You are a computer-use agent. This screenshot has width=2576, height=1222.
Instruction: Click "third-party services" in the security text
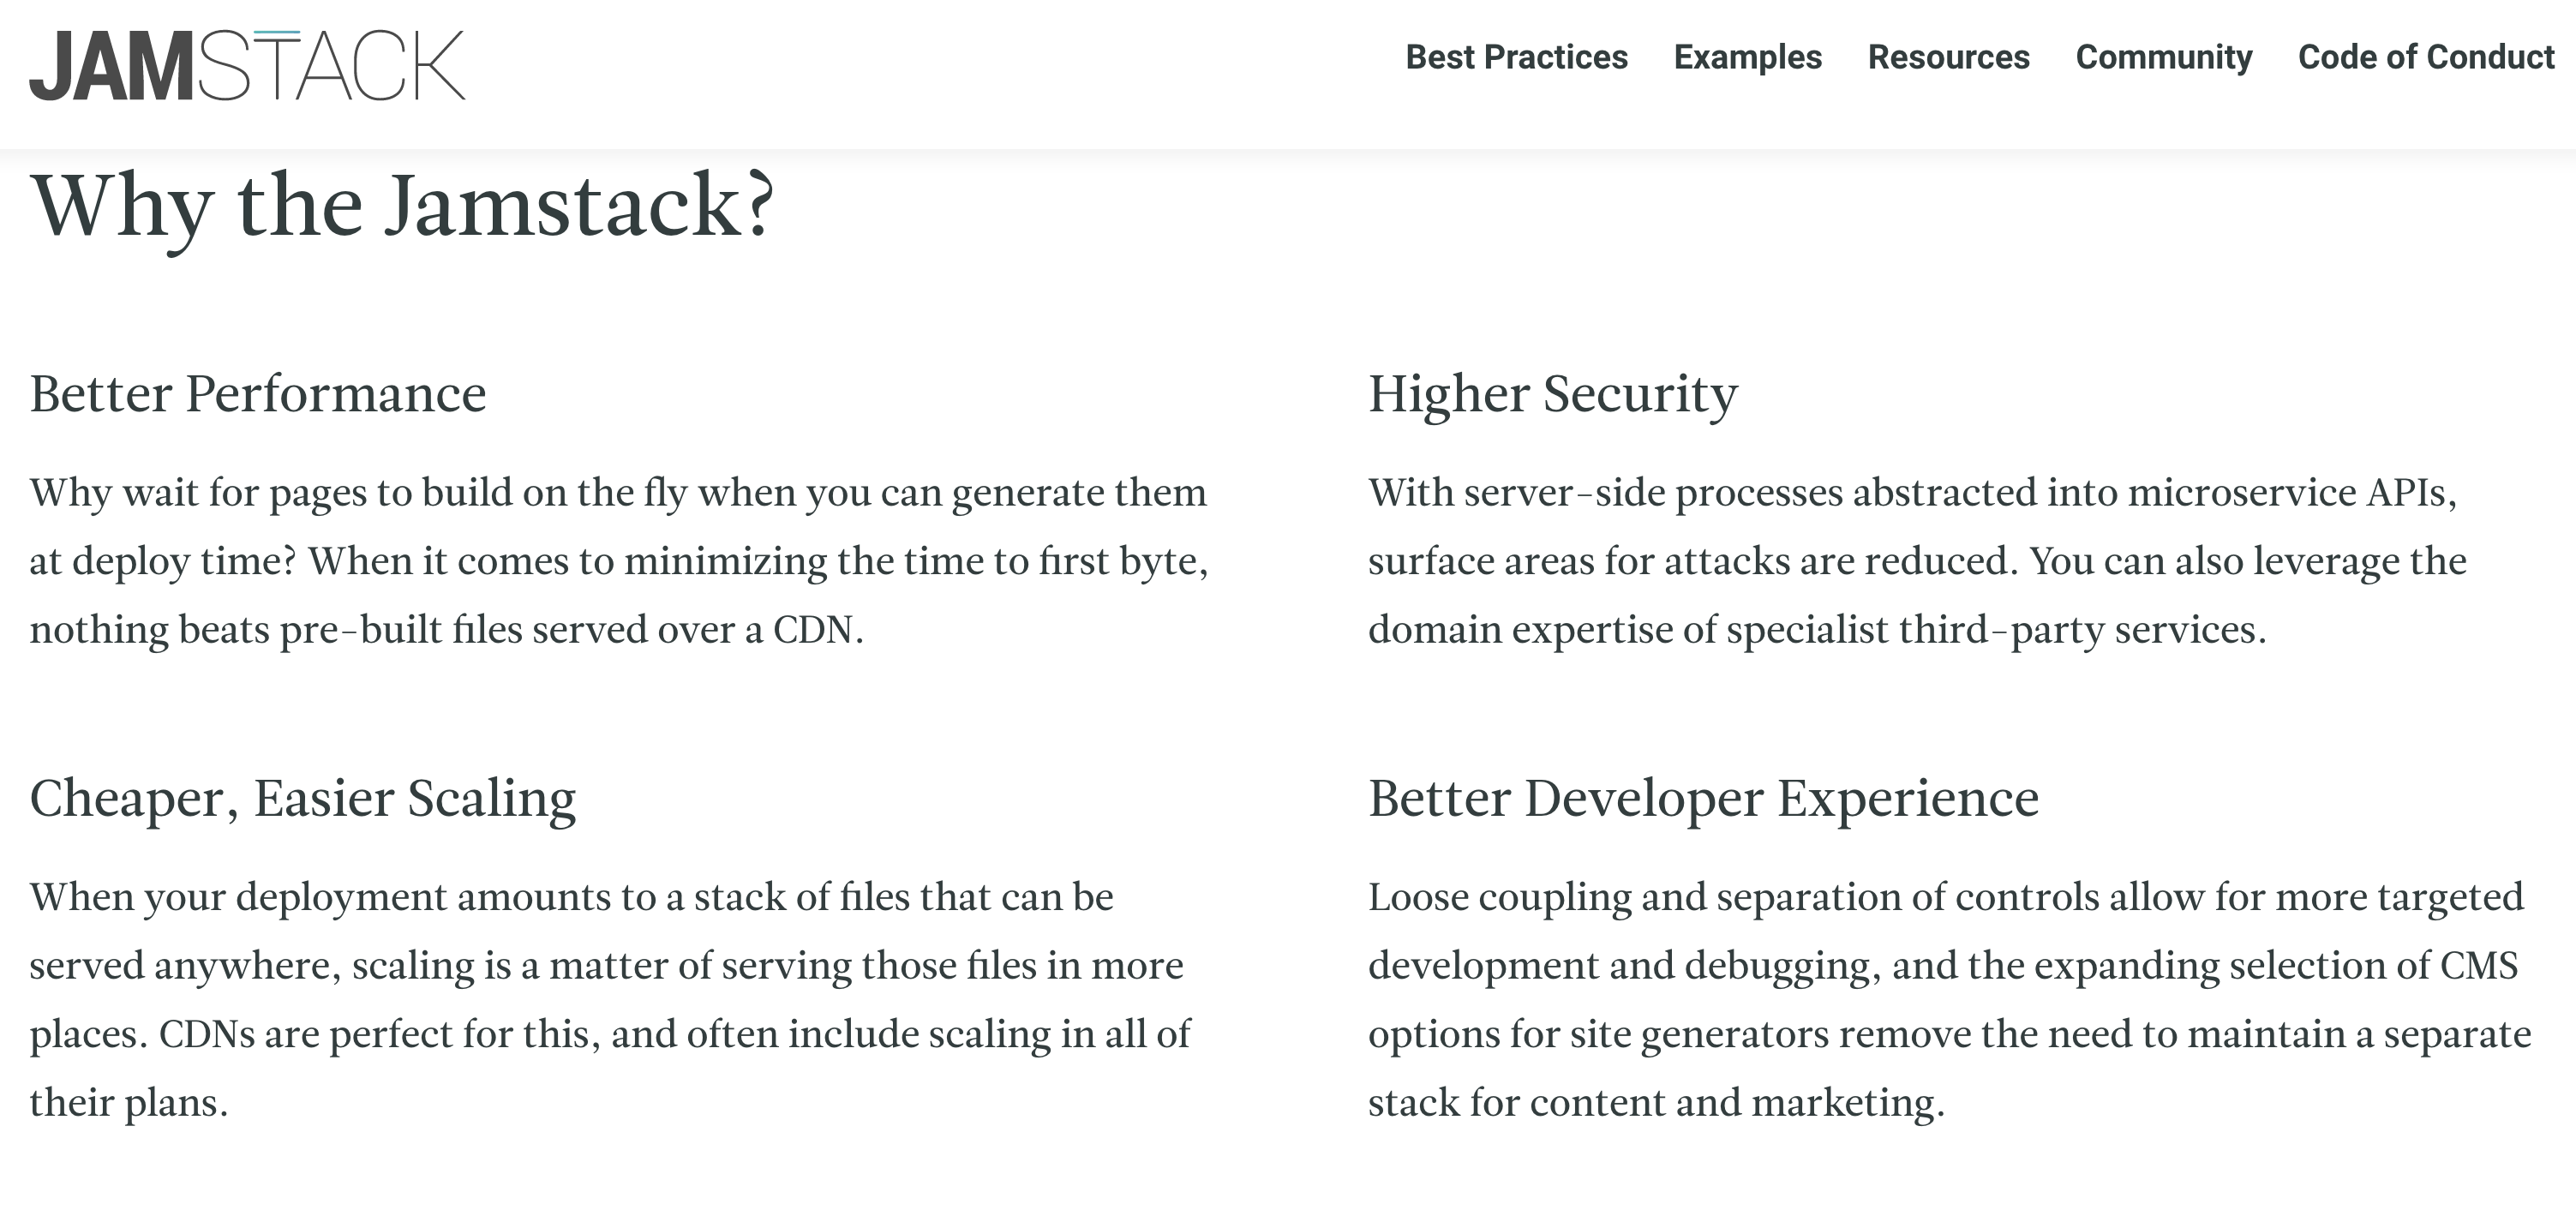point(2076,630)
